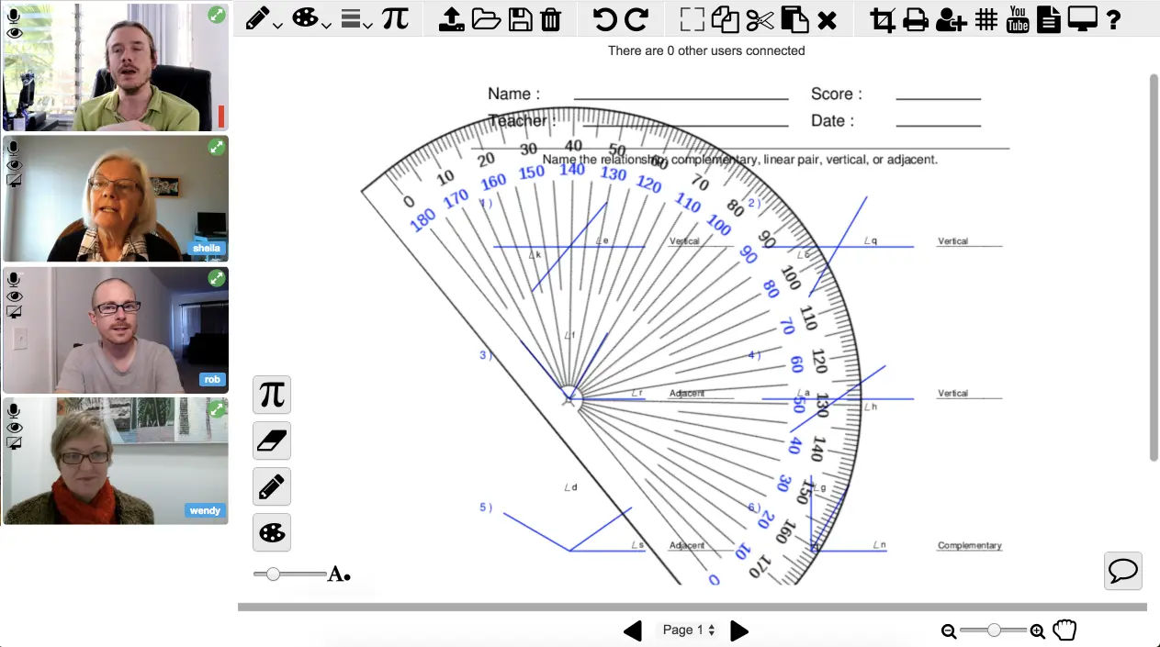The image size is (1160, 647).
Task: Click the redo arrow in the toolbar
Action: click(x=636, y=19)
